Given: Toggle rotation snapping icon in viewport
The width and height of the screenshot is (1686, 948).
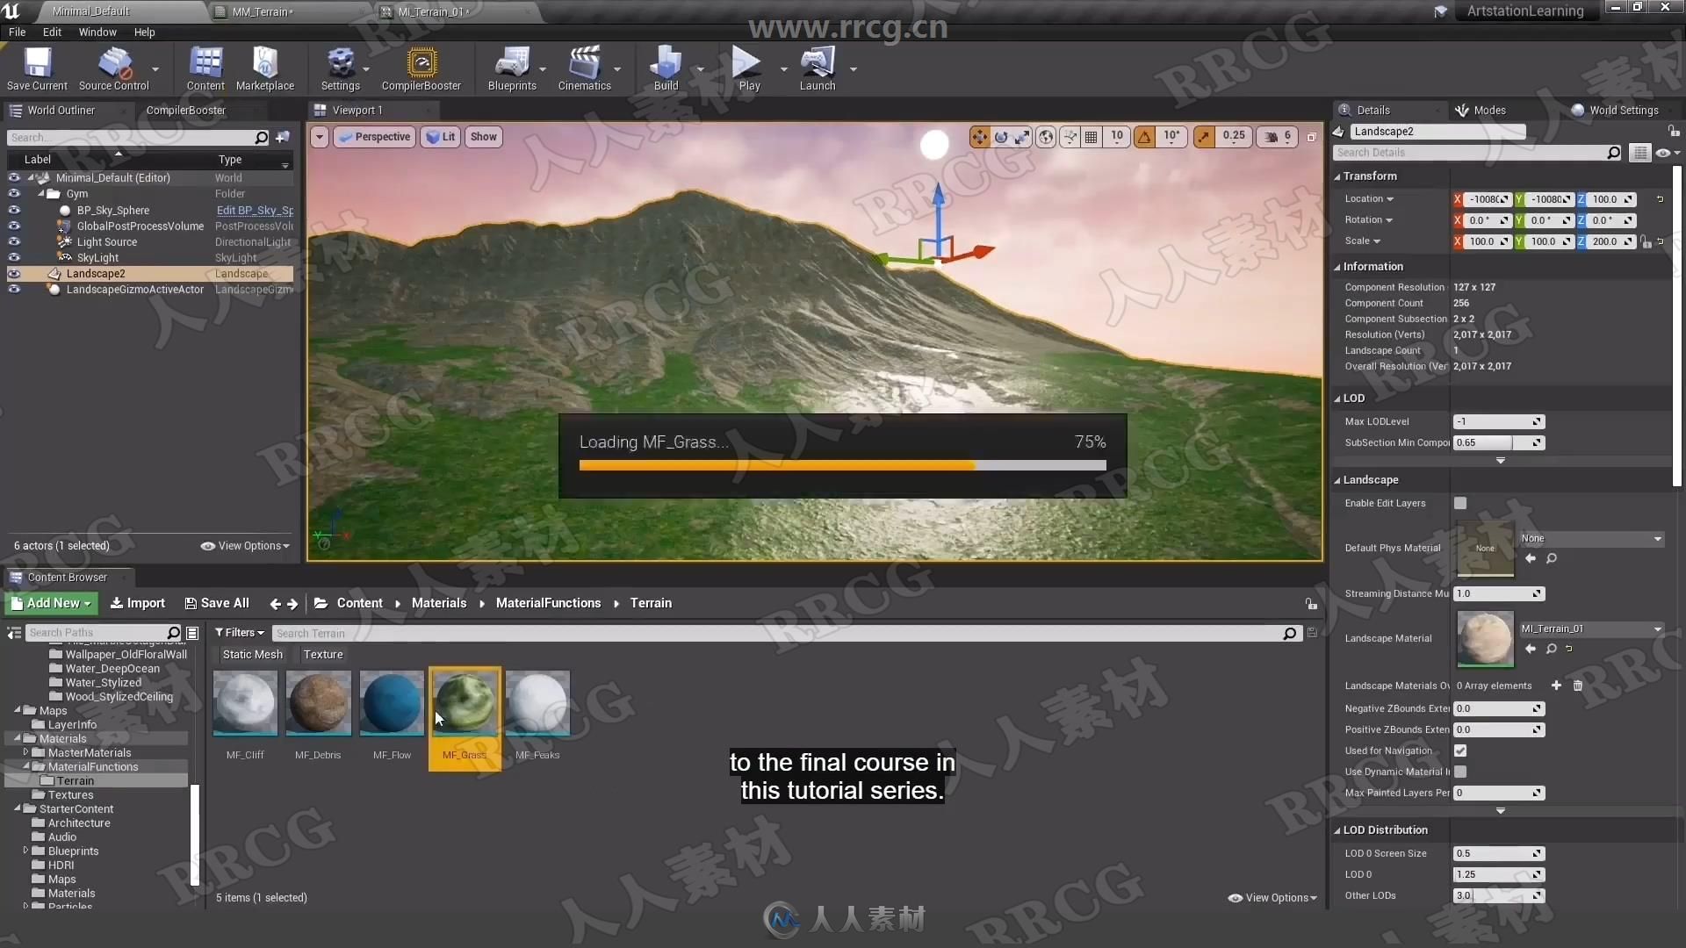Looking at the screenshot, I should (1144, 137).
